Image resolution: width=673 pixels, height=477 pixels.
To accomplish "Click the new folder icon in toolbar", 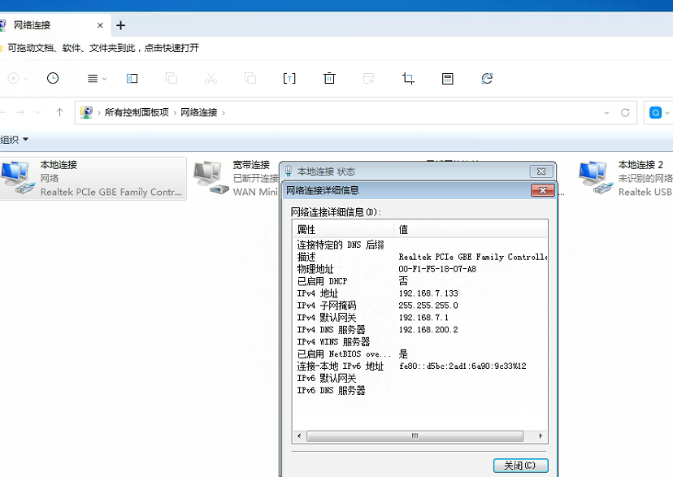I will click(369, 79).
